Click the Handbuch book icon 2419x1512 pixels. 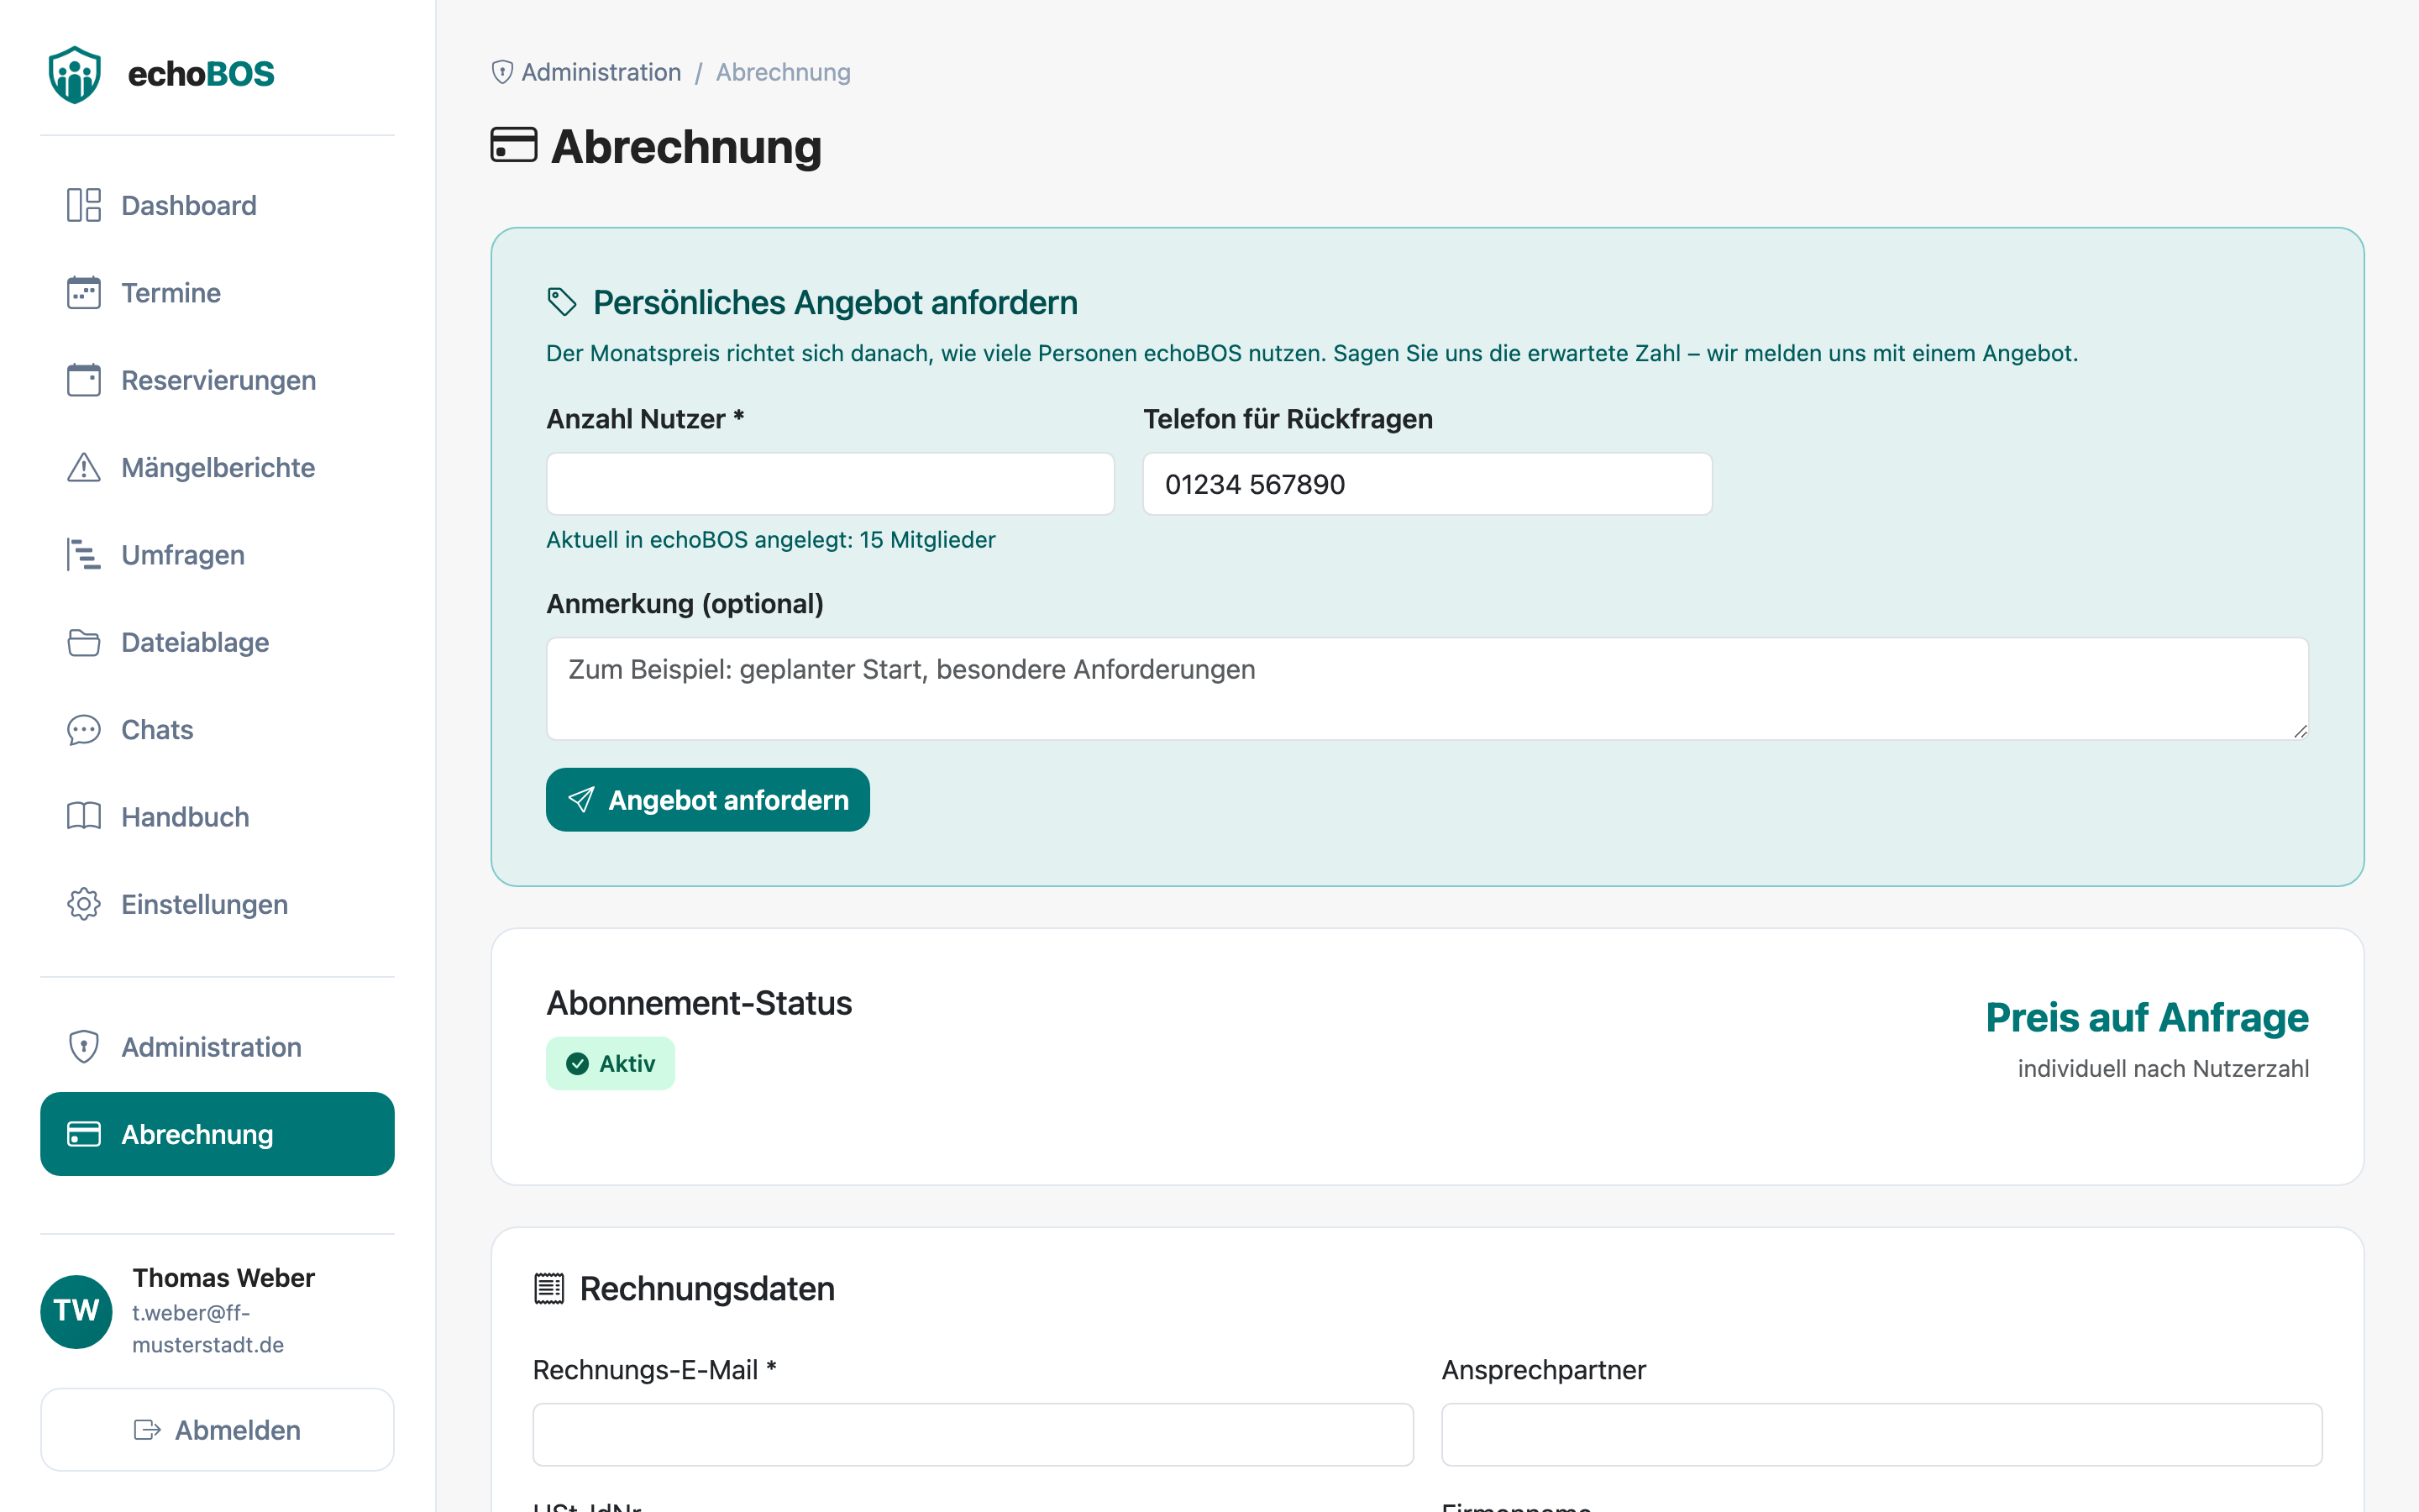tap(84, 817)
